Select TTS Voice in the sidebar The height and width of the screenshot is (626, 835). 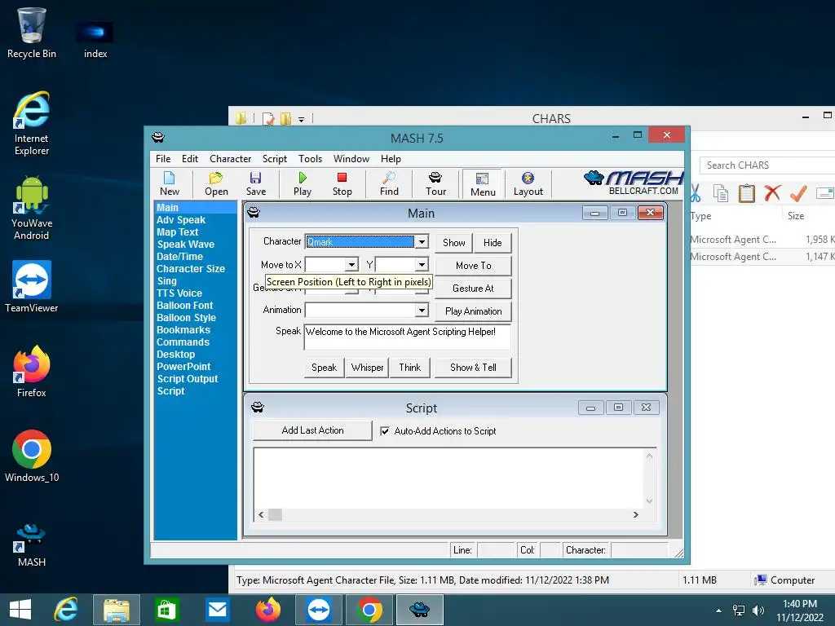[x=179, y=293]
